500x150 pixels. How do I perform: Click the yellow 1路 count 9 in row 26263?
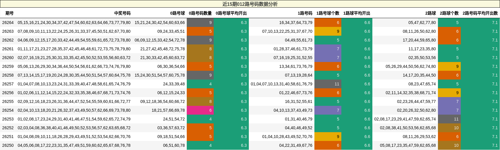tap(328, 31)
